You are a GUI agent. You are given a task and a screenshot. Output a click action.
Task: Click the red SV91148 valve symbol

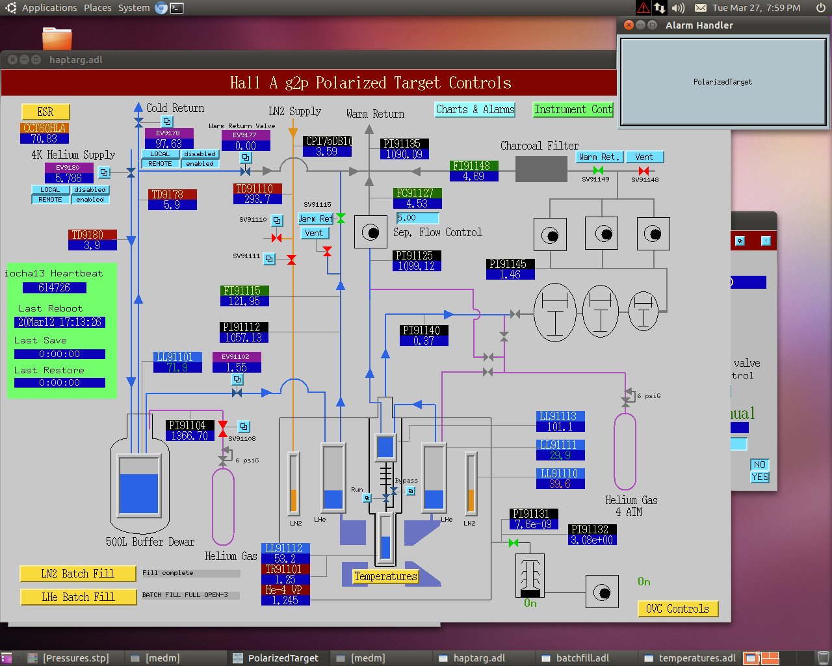click(x=643, y=170)
